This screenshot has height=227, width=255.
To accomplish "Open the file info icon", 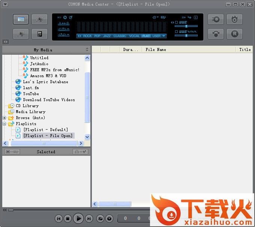I will [196, 17].
